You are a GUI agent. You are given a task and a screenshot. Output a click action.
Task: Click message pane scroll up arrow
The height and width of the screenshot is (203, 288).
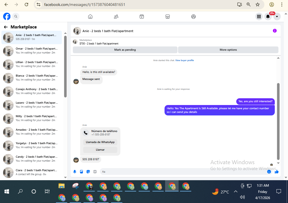pyautogui.click(x=278, y=58)
